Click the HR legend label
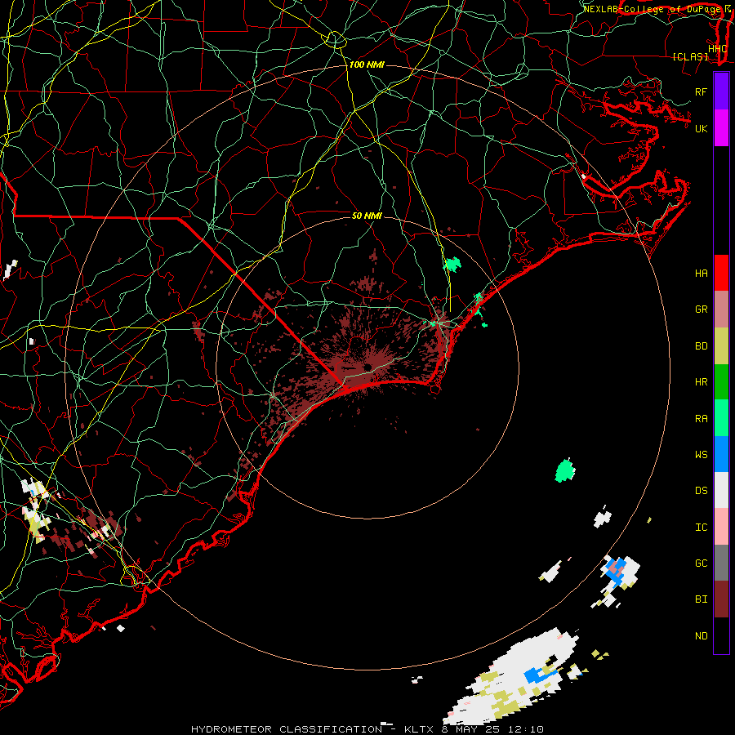The width and height of the screenshot is (735, 735). tap(701, 382)
